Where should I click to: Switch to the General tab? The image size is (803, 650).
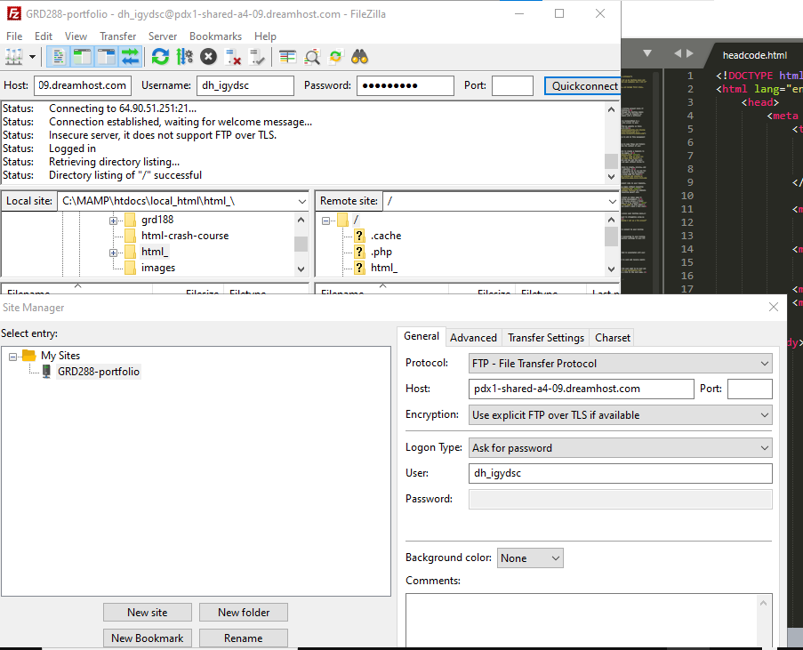(421, 336)
